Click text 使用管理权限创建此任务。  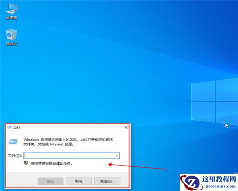click(x=52, y=164)
